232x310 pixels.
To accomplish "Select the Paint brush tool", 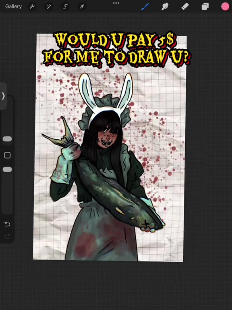I will 145,6.
